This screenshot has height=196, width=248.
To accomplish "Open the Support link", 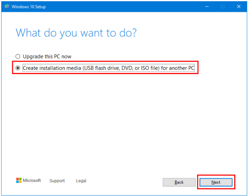I will [x=57, y=181].
